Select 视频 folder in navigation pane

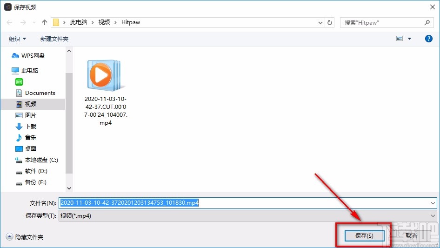(33, 104)
